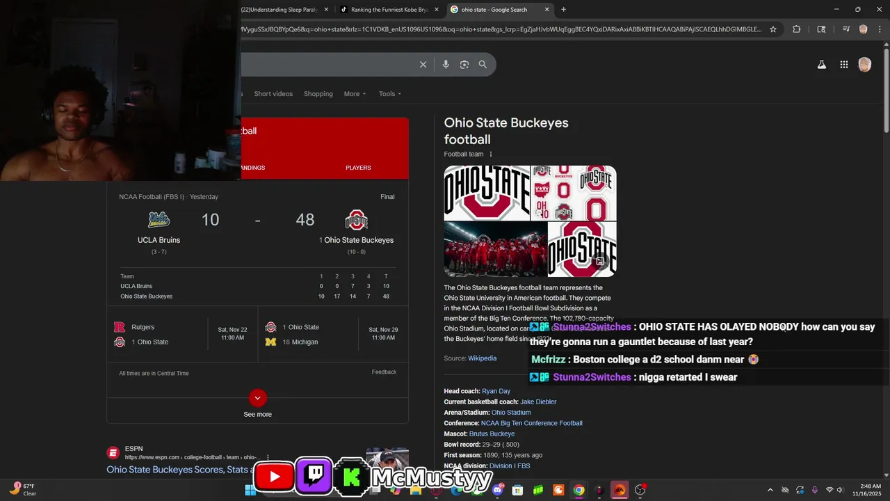The height and width of the screenshot is (501, 890).
Task: Open the red Ohio State logos collage
Action: [574, 193]
